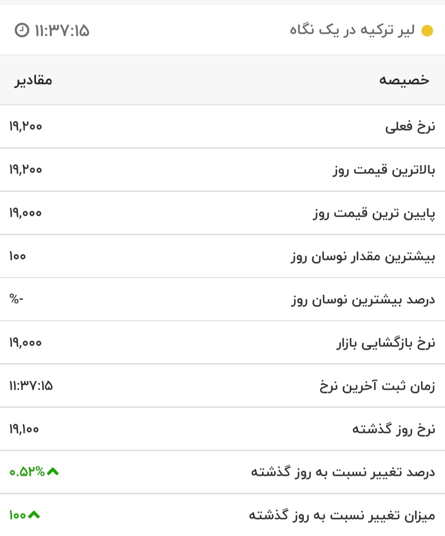Select the بیشترین مقدار نوسان روز label

363,257
